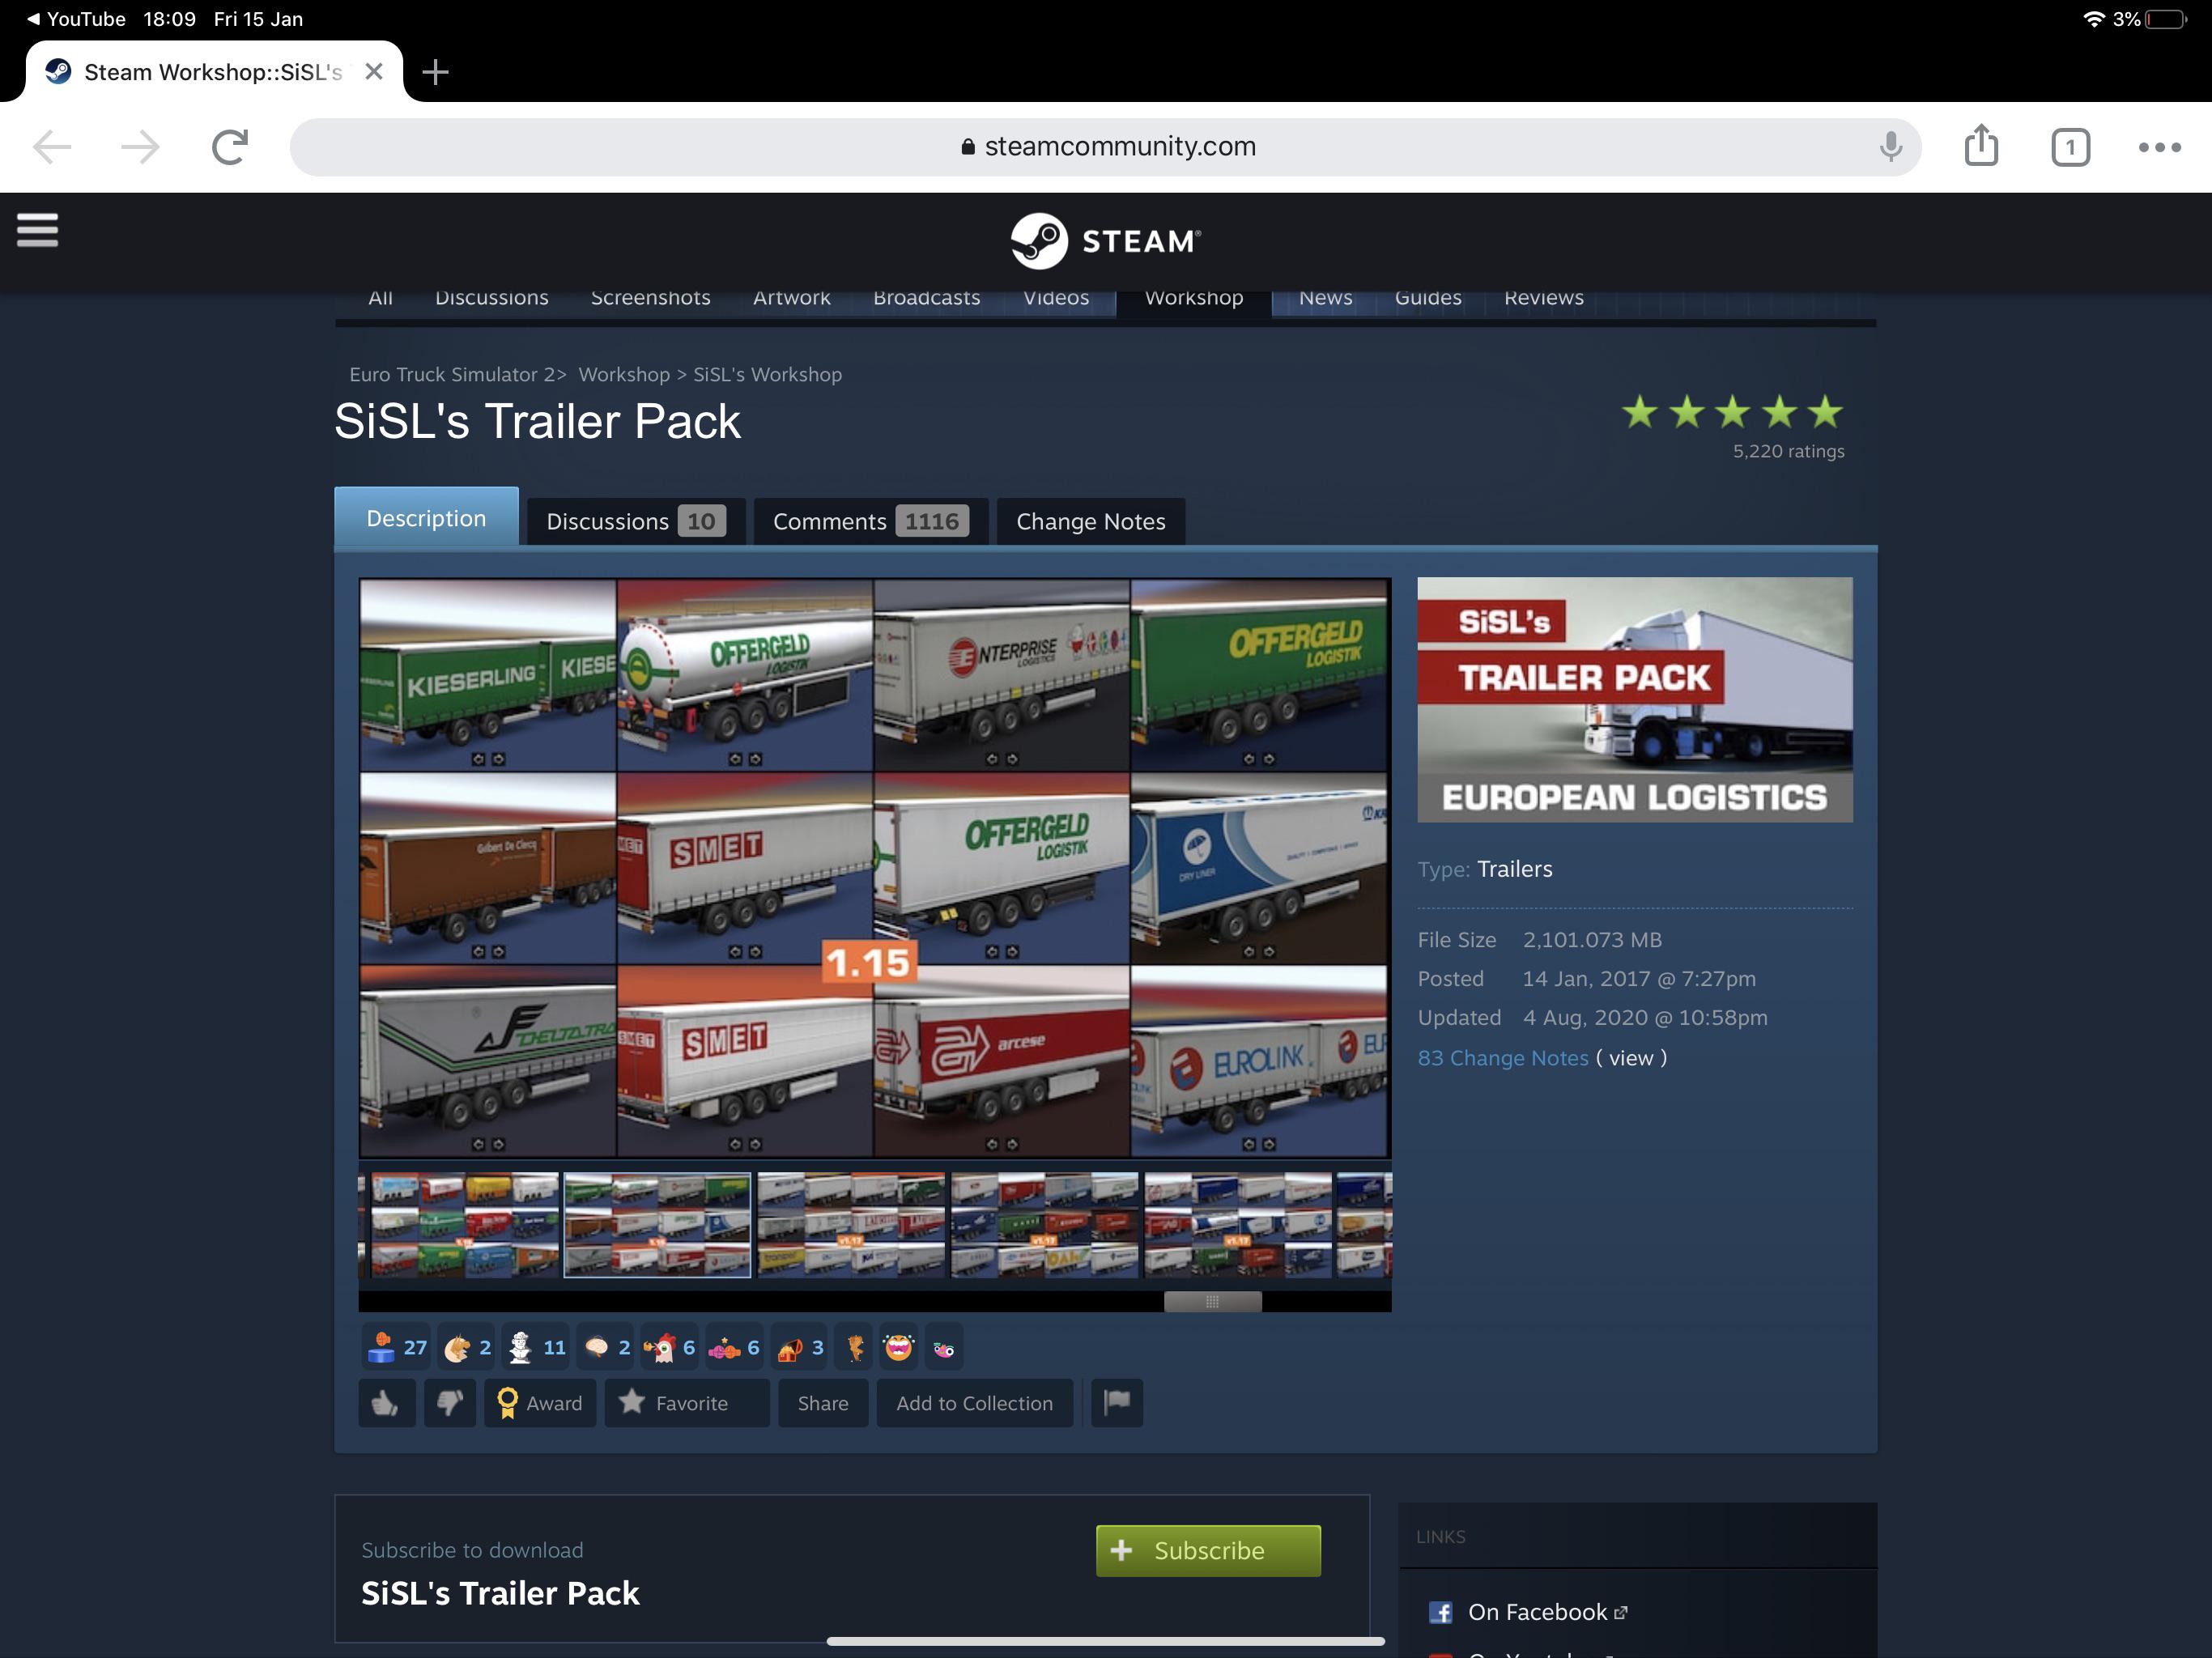The image size is (2212, 1658).
Task: Switch to the Change Notes tab
Action: (1090, 521)
